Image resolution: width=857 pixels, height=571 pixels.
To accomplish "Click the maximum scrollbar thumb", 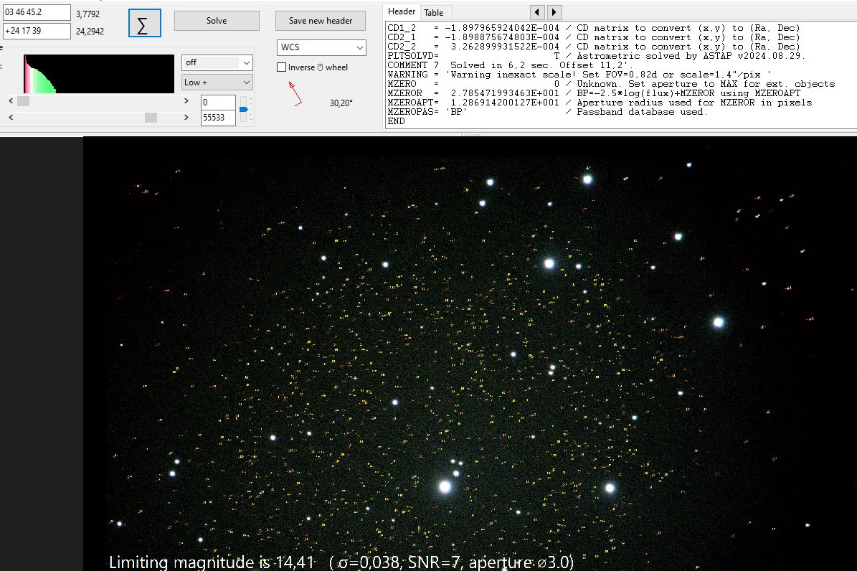I will tap(151, 117).
